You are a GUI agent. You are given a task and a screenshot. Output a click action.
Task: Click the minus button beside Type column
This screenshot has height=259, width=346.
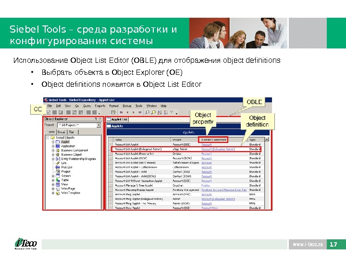click(x=267, y=139)
